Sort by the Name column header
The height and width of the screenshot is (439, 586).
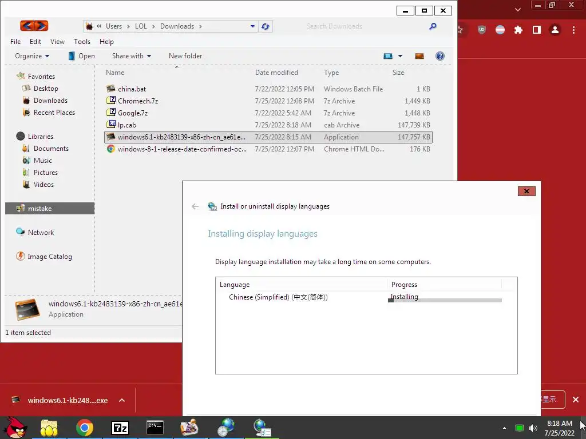pos(115,73)
